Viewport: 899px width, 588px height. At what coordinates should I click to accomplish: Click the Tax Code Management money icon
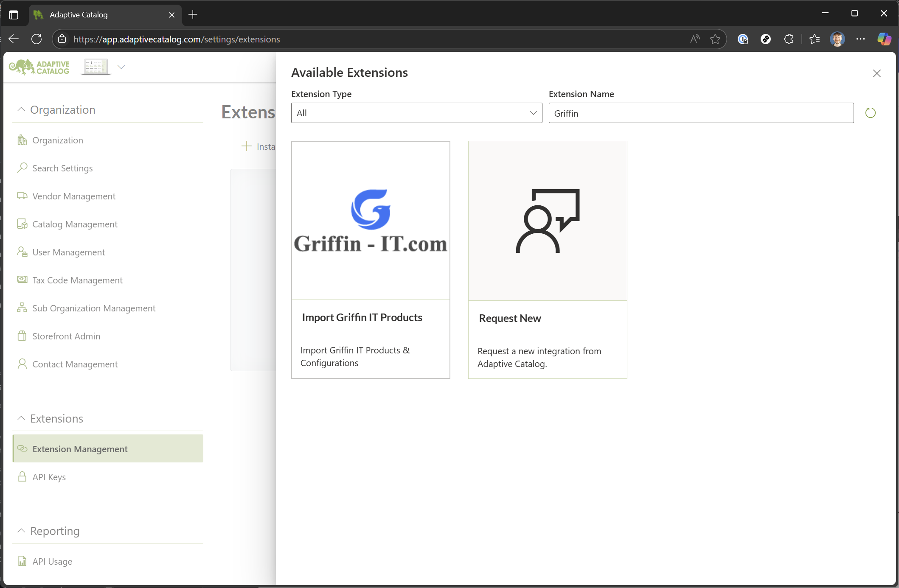click(22, 280)
